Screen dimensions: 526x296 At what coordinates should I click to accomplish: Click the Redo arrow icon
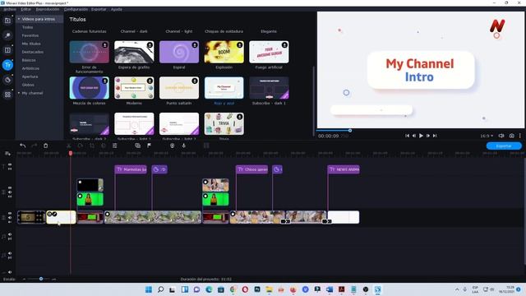34,146
